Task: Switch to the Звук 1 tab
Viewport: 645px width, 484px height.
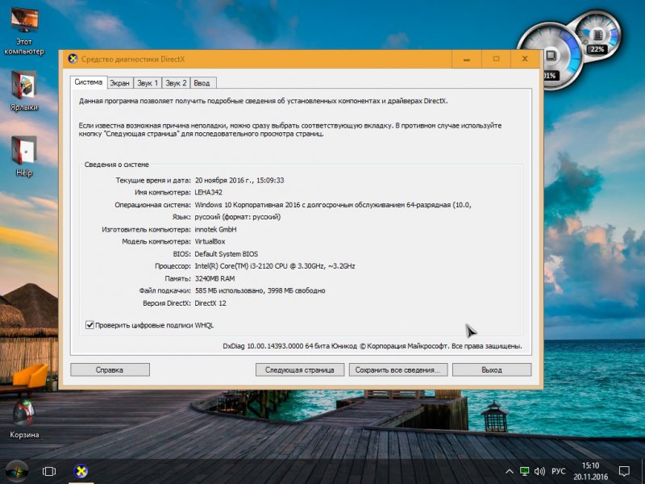Action: [x=148, y=83]
